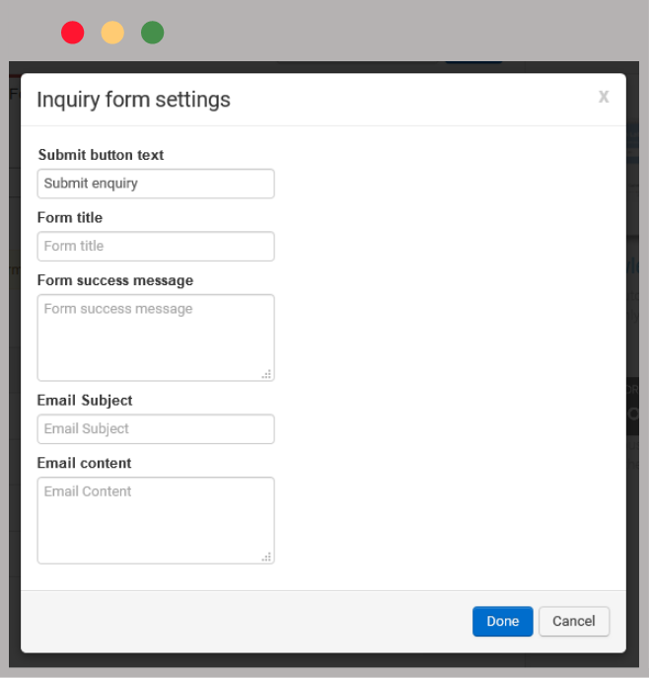Click the "Email Subject" label
Screen dimensions: 649x678
coord(85,401)
